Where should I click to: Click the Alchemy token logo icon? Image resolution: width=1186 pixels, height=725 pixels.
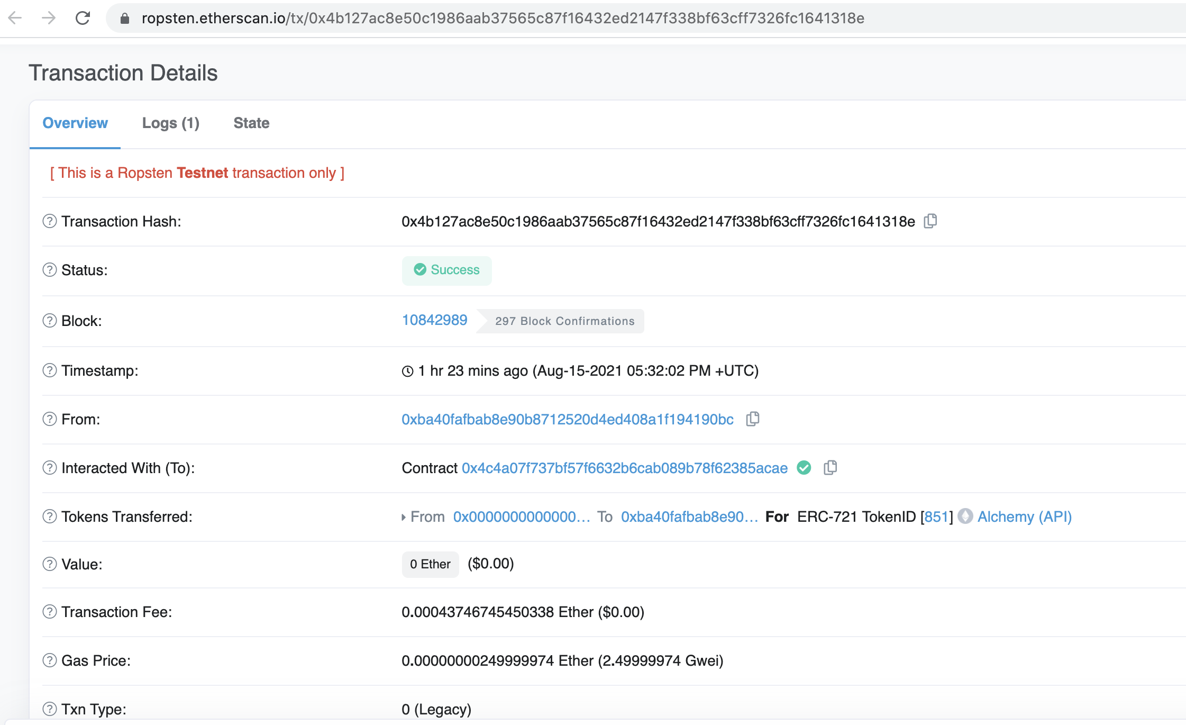coord(965,516)
